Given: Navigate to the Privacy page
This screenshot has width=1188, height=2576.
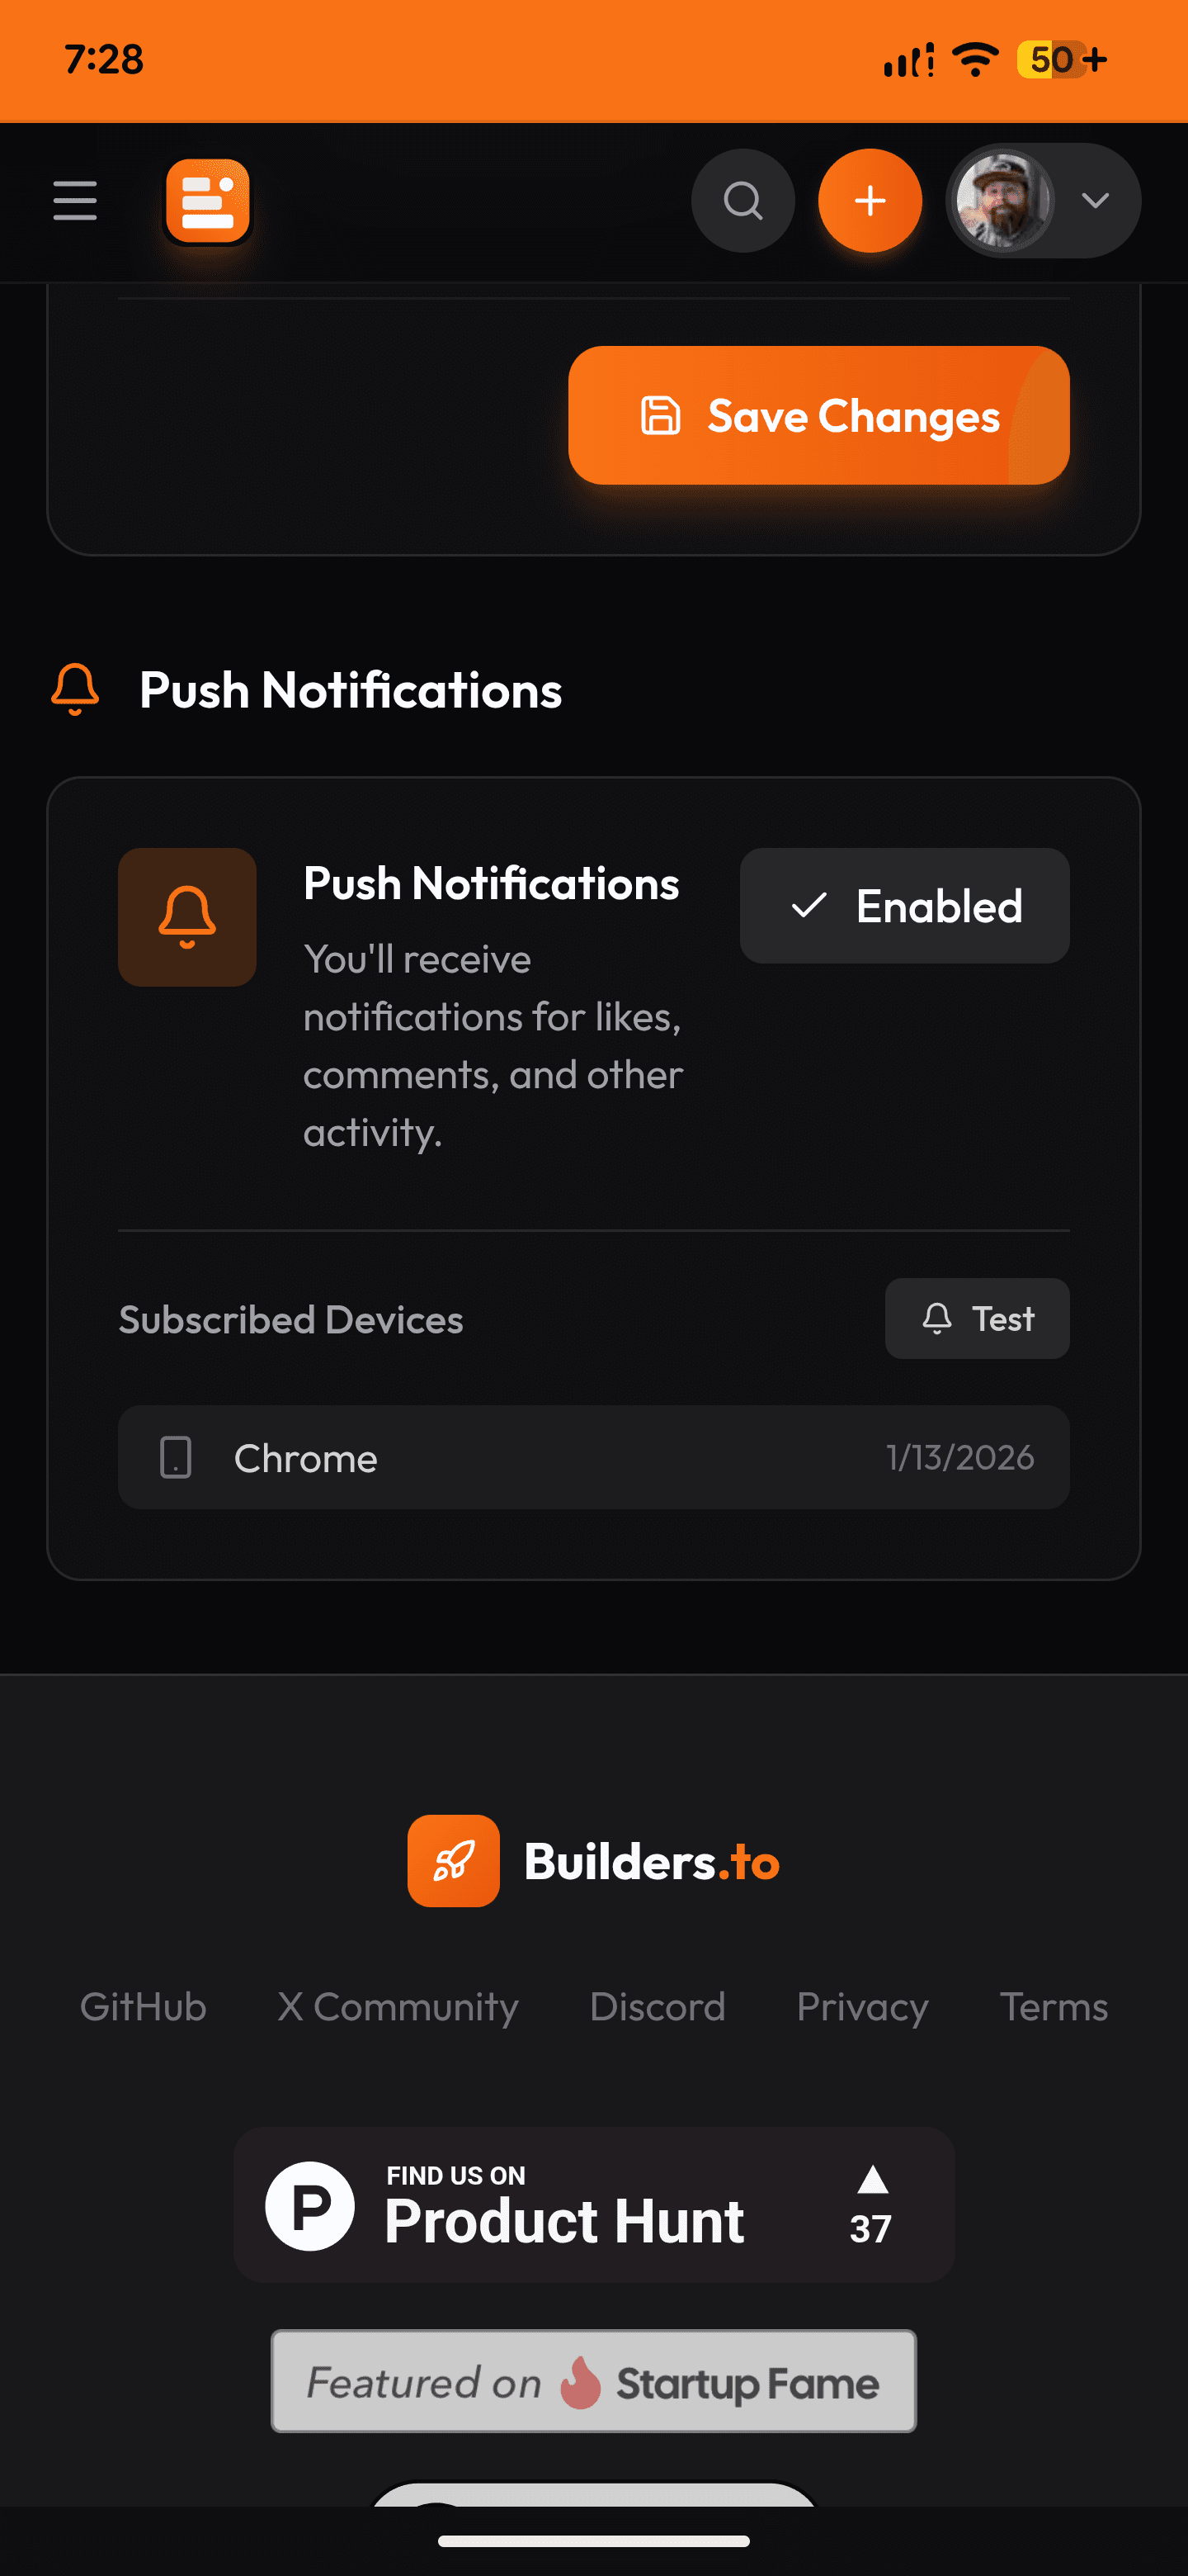Looking at the screenshot, I should [861, 2007].
